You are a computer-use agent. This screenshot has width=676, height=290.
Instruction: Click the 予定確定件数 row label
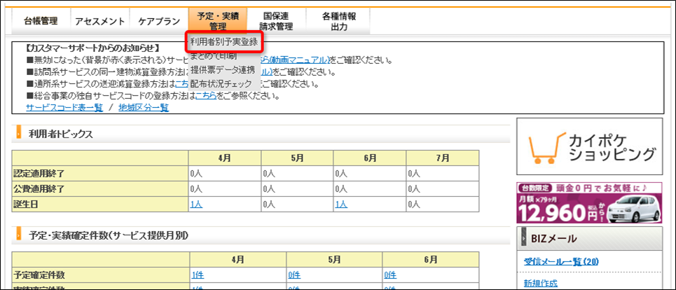(101, 275)
